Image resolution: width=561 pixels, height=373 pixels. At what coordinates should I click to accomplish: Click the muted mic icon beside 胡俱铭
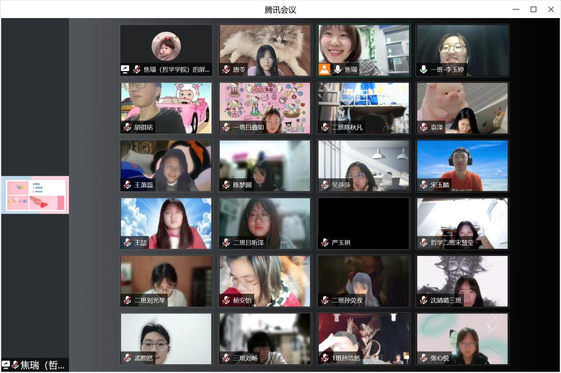tap(128, 127)
